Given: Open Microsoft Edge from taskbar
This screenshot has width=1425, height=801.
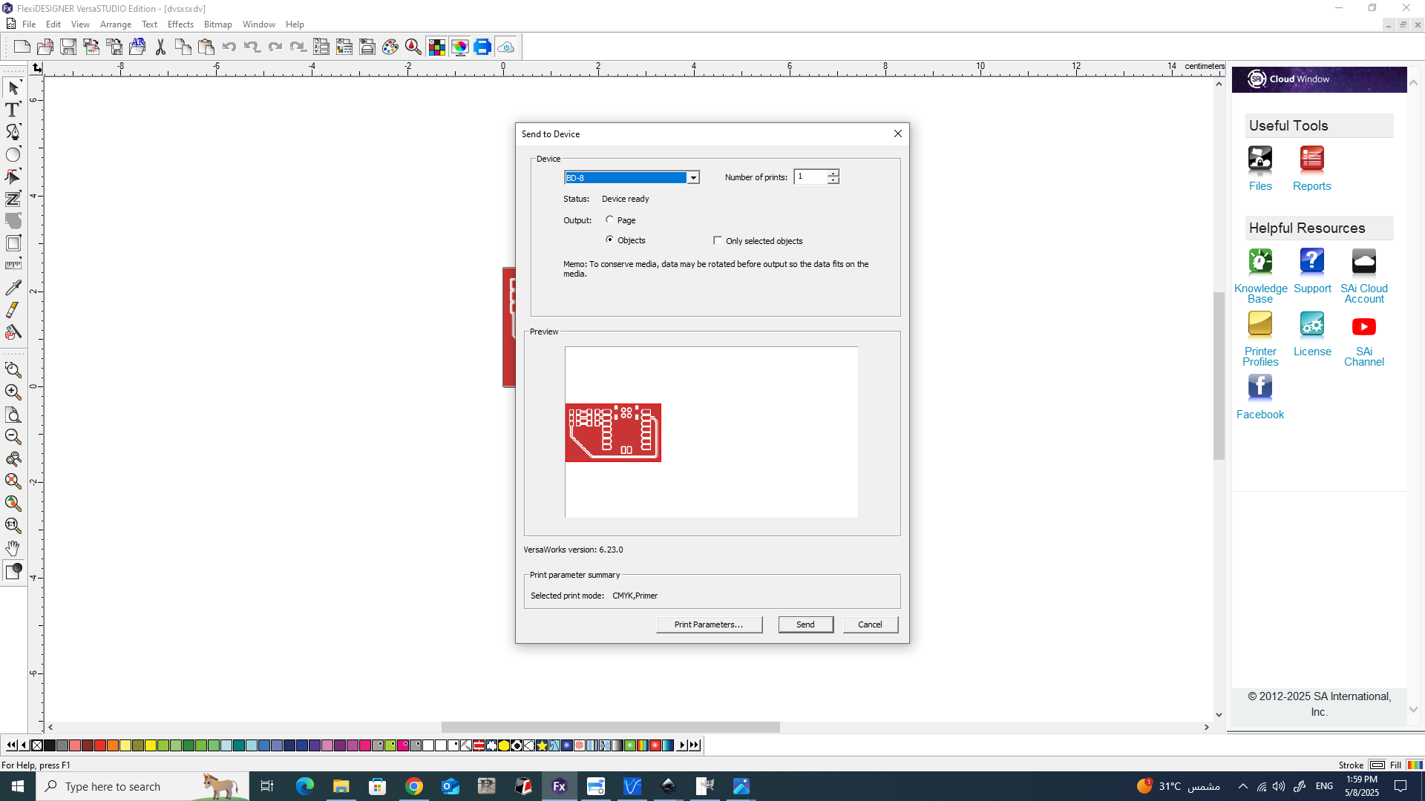Looking at the screenshot, I should [304, 786].
